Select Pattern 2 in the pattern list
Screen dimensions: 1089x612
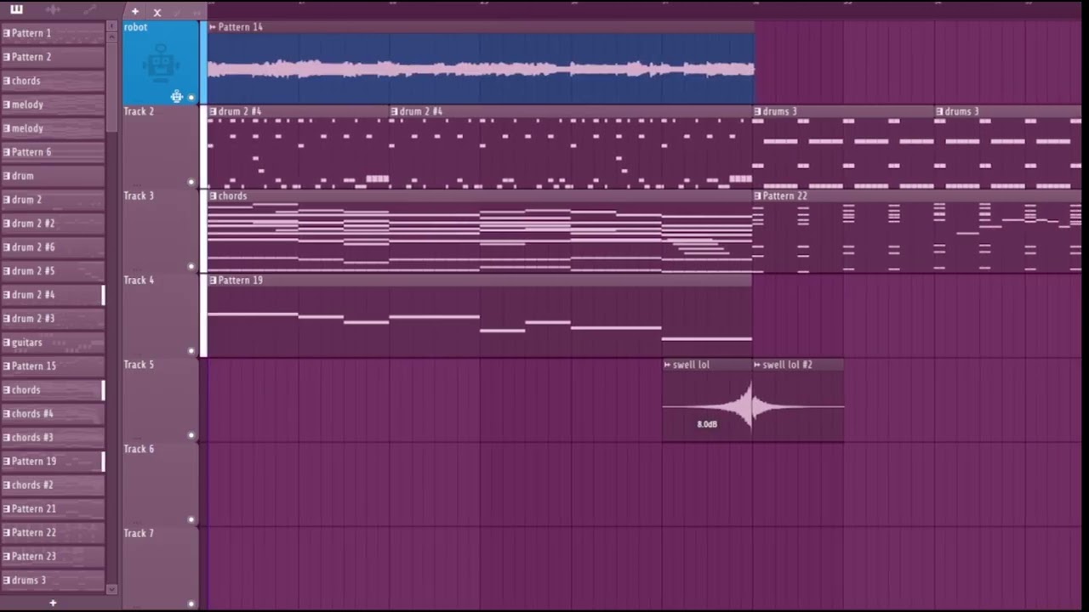[53, 57]
